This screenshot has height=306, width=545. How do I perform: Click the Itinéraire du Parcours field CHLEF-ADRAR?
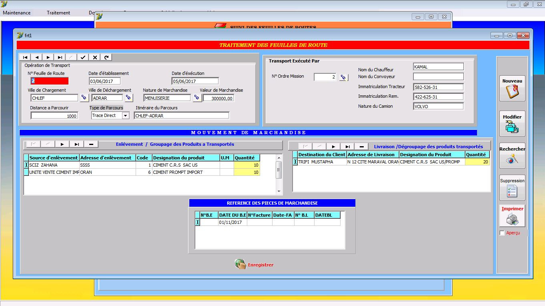pyautogui.click(x=182, y=116)
